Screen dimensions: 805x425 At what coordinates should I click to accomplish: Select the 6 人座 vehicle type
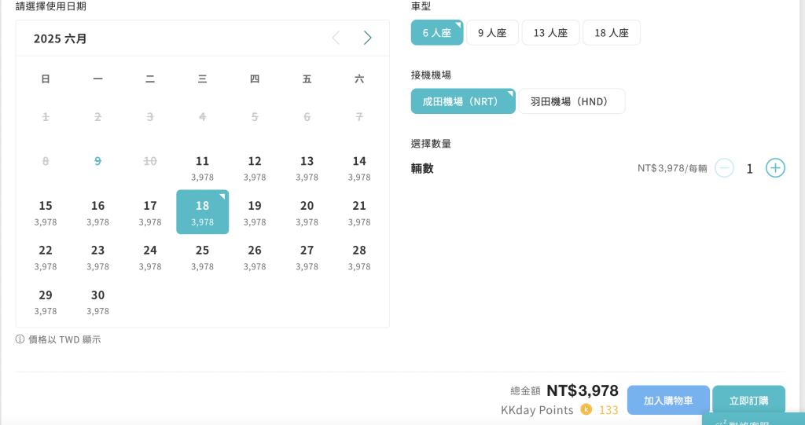(x=437, y=33)
